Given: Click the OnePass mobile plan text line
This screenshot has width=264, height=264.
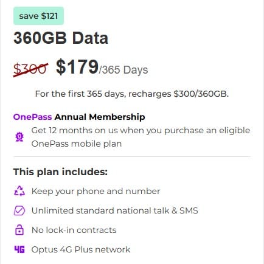Looking at the screenshot, I should (x=77, y=144).
